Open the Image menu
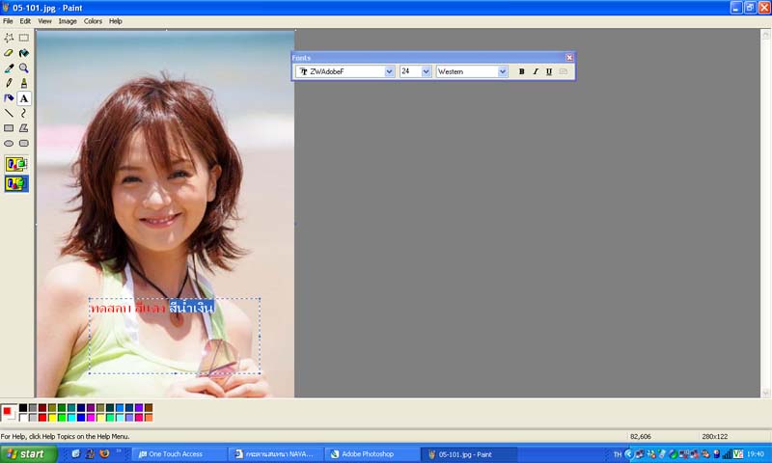 pyautogui.click(x=68, y=20)
